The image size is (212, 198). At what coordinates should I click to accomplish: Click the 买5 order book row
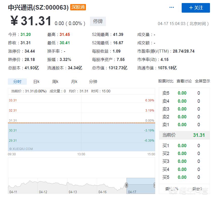coord(184,177)
